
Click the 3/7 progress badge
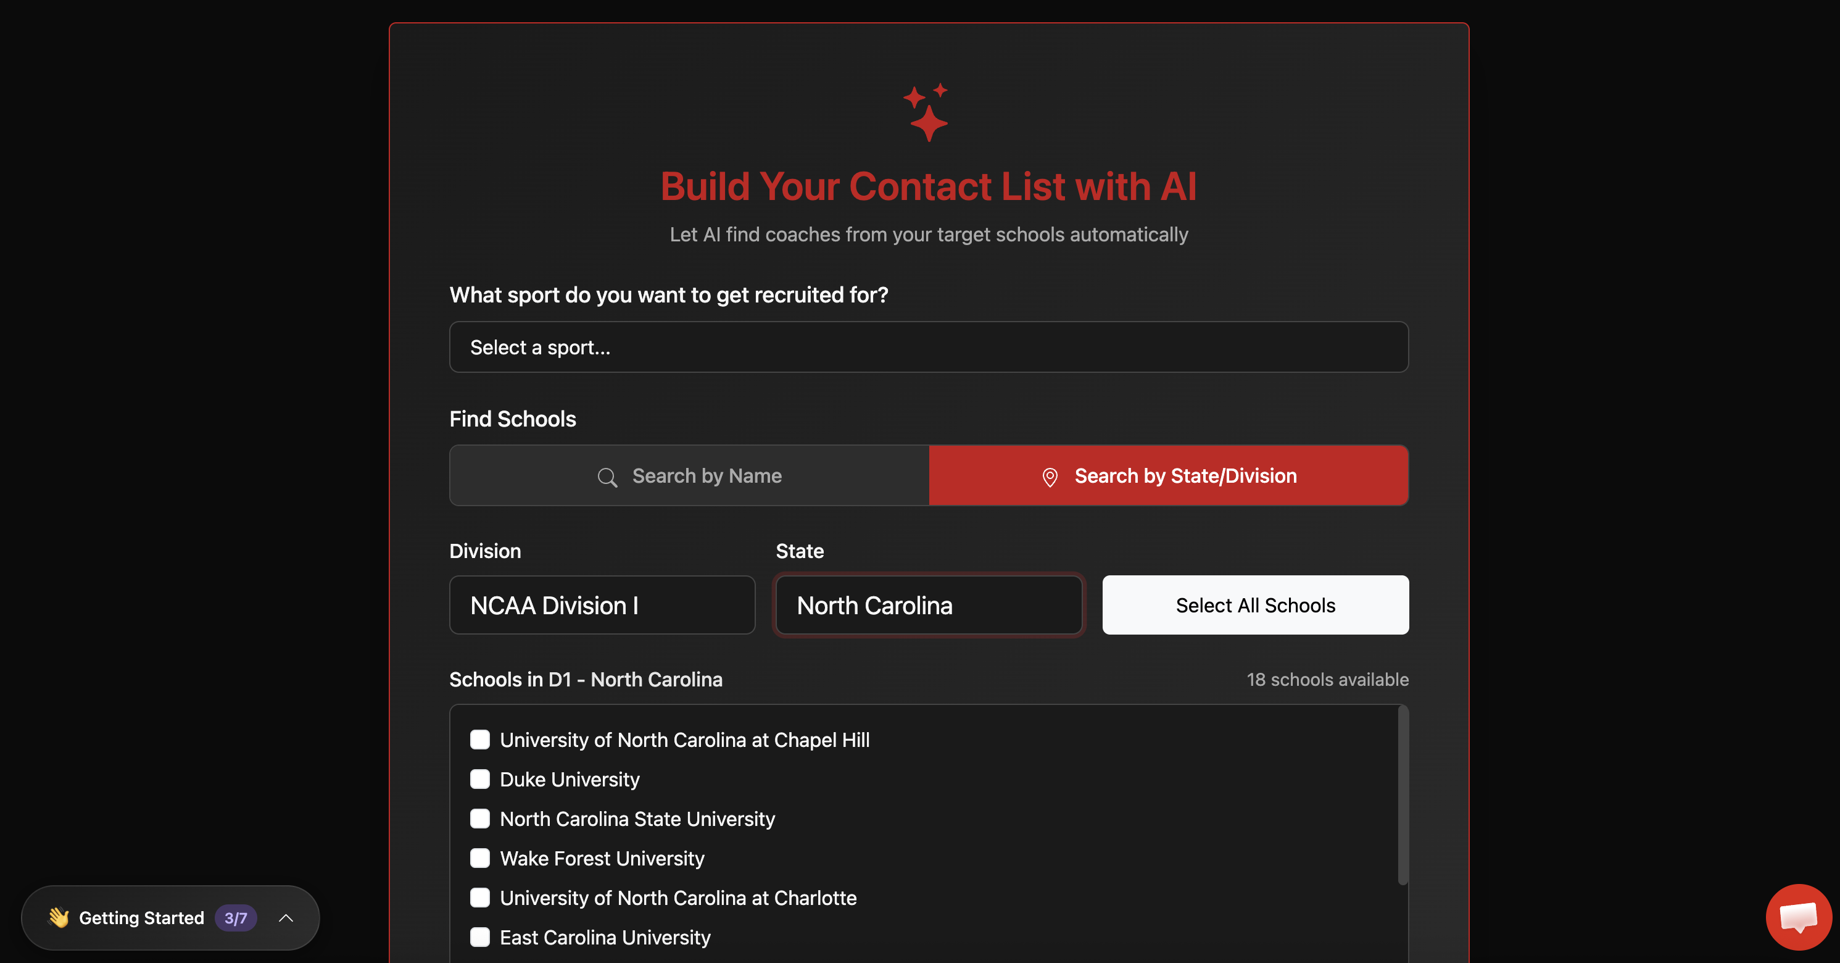[x=236, y=918]
